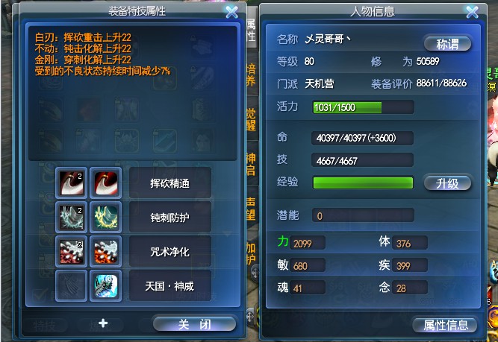Select the second 挥砍精通 red blade icon
Image resolution: width=498 pixels, height=342 pixels.
coord(106,183)
